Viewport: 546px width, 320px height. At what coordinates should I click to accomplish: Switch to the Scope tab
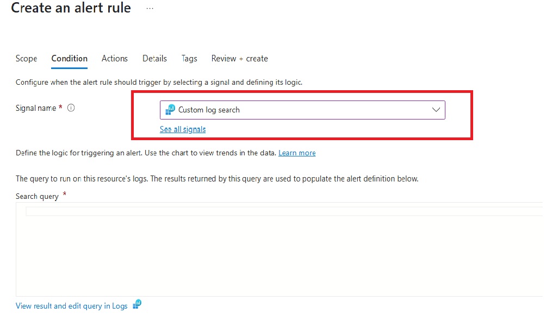pyautogui.click(x=26, y=59)
